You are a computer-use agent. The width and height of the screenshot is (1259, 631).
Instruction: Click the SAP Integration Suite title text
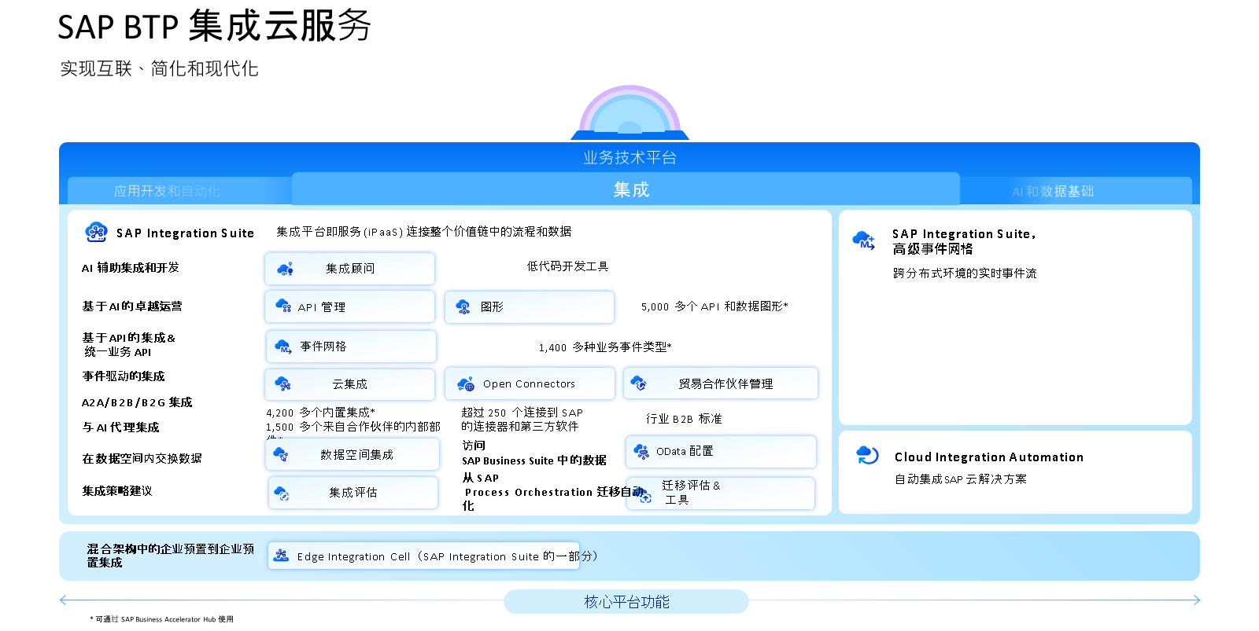(x=186, y=233)
